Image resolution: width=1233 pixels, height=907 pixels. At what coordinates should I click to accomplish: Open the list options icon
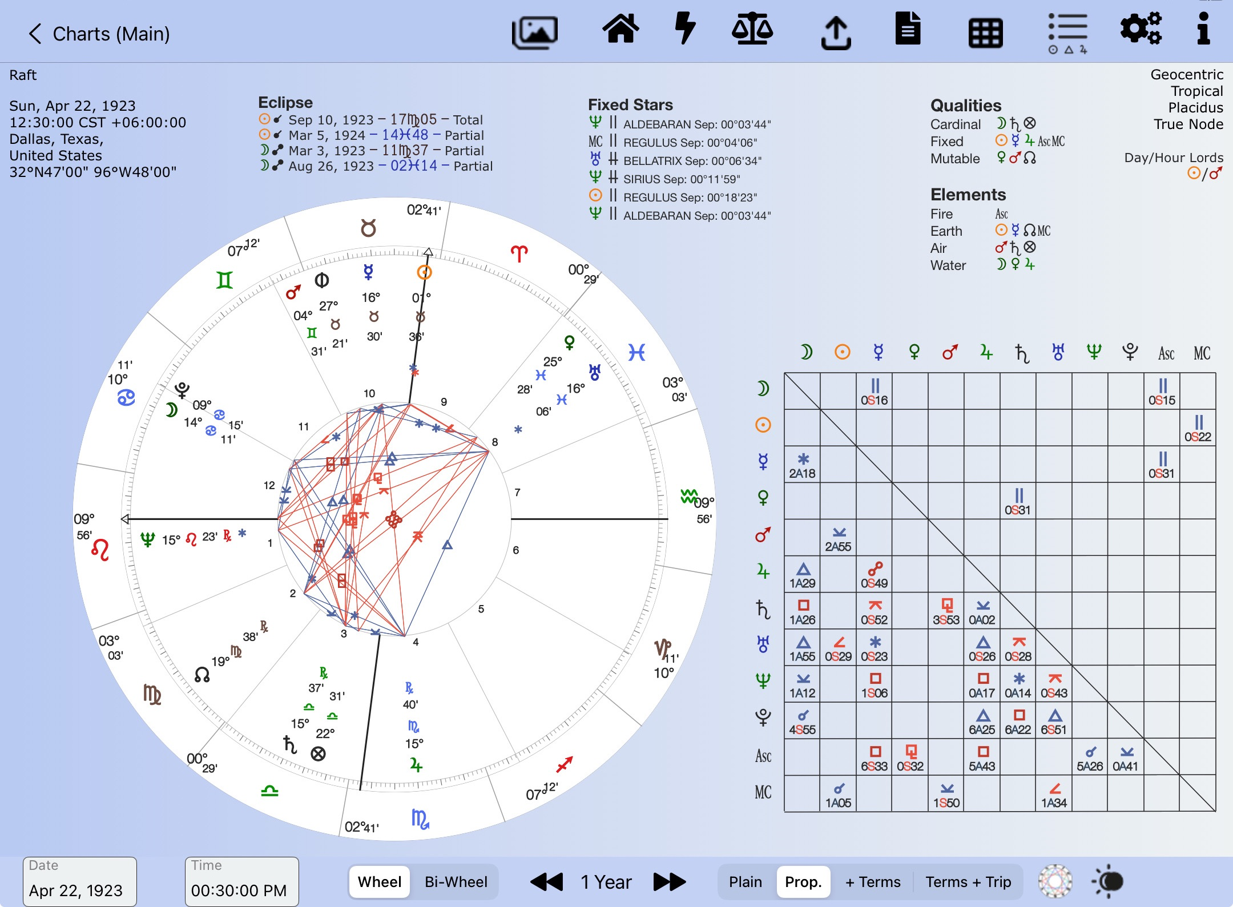pos(1067,33)
